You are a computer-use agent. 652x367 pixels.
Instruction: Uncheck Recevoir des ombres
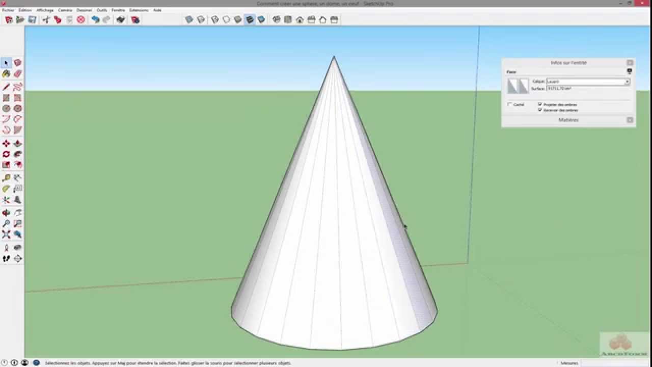coord(540,110)
